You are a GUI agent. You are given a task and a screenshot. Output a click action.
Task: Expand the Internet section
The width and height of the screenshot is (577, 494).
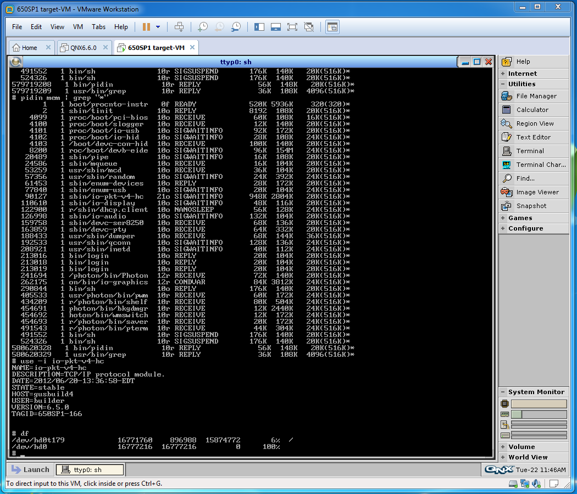[x=522, y=74]
